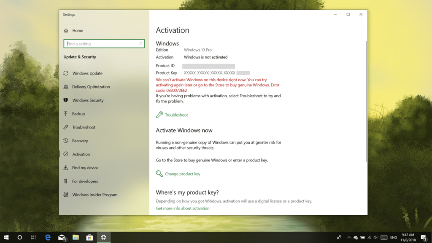Click the Windows 10 Pro edition text
This screenshot has height=243, width=432.
pos(198,50)
